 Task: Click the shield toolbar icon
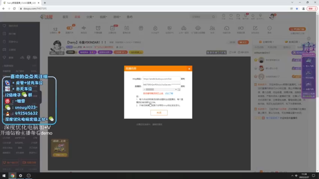[x=169, y=28]
